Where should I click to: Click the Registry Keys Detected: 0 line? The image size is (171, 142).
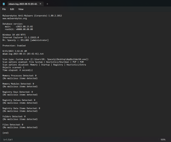[x=18, y=92]
